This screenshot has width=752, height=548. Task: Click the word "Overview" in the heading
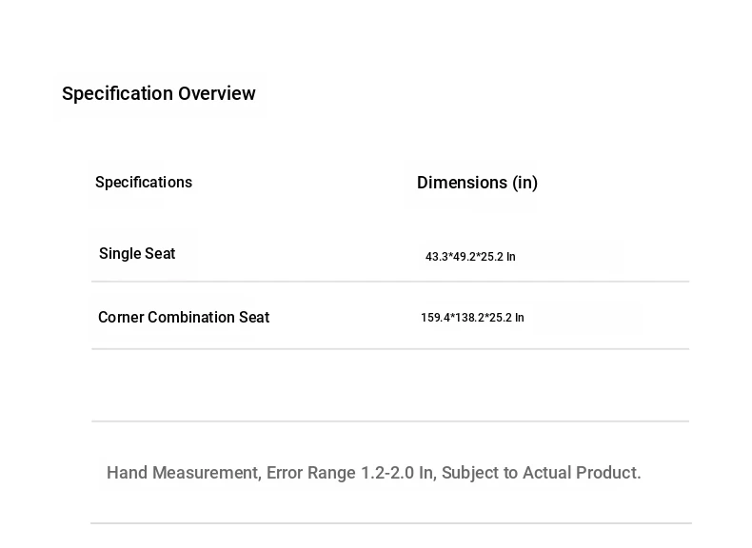[217, 93]
